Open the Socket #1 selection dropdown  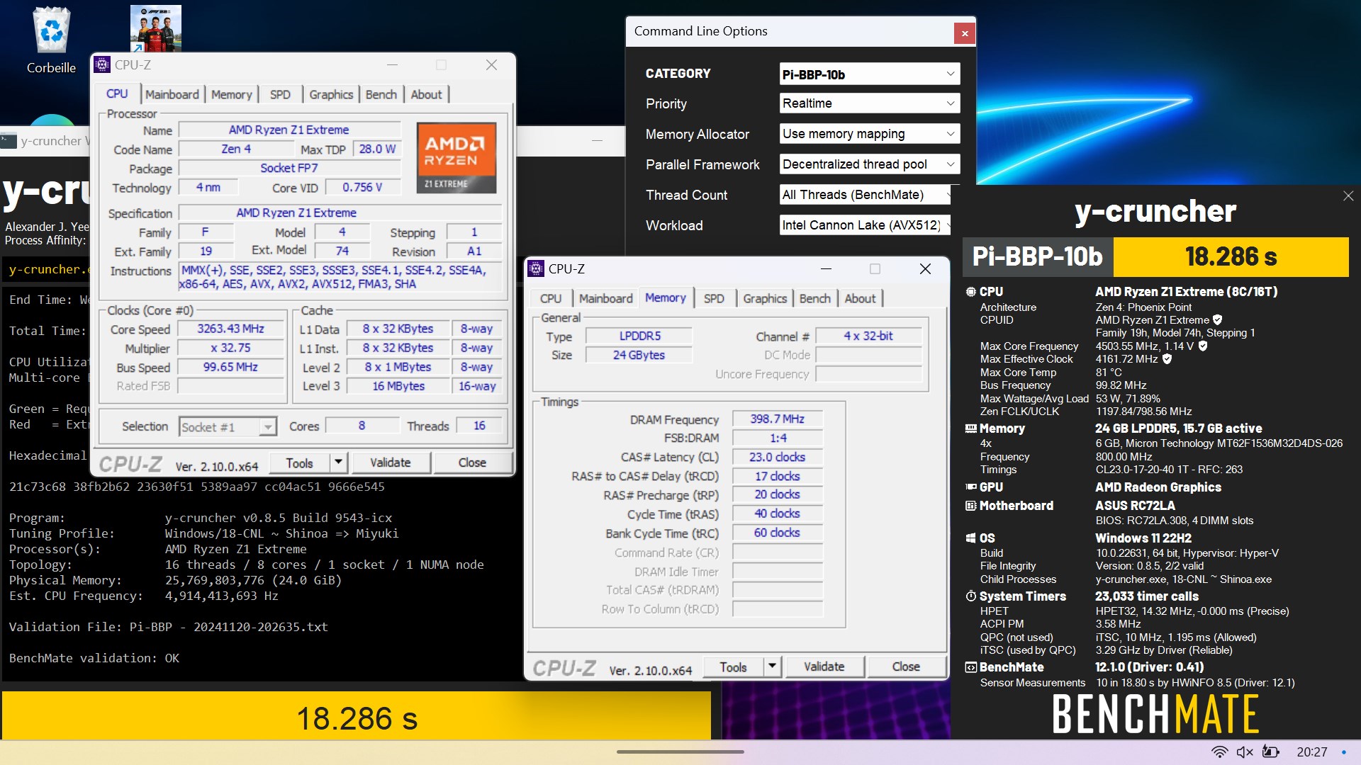tap(227, 427)
